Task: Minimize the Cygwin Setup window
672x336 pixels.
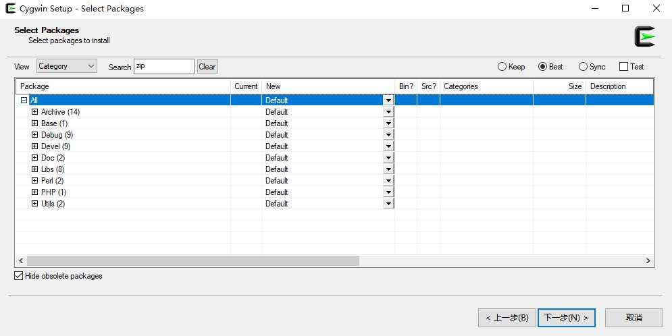Action: coord(595,8)
